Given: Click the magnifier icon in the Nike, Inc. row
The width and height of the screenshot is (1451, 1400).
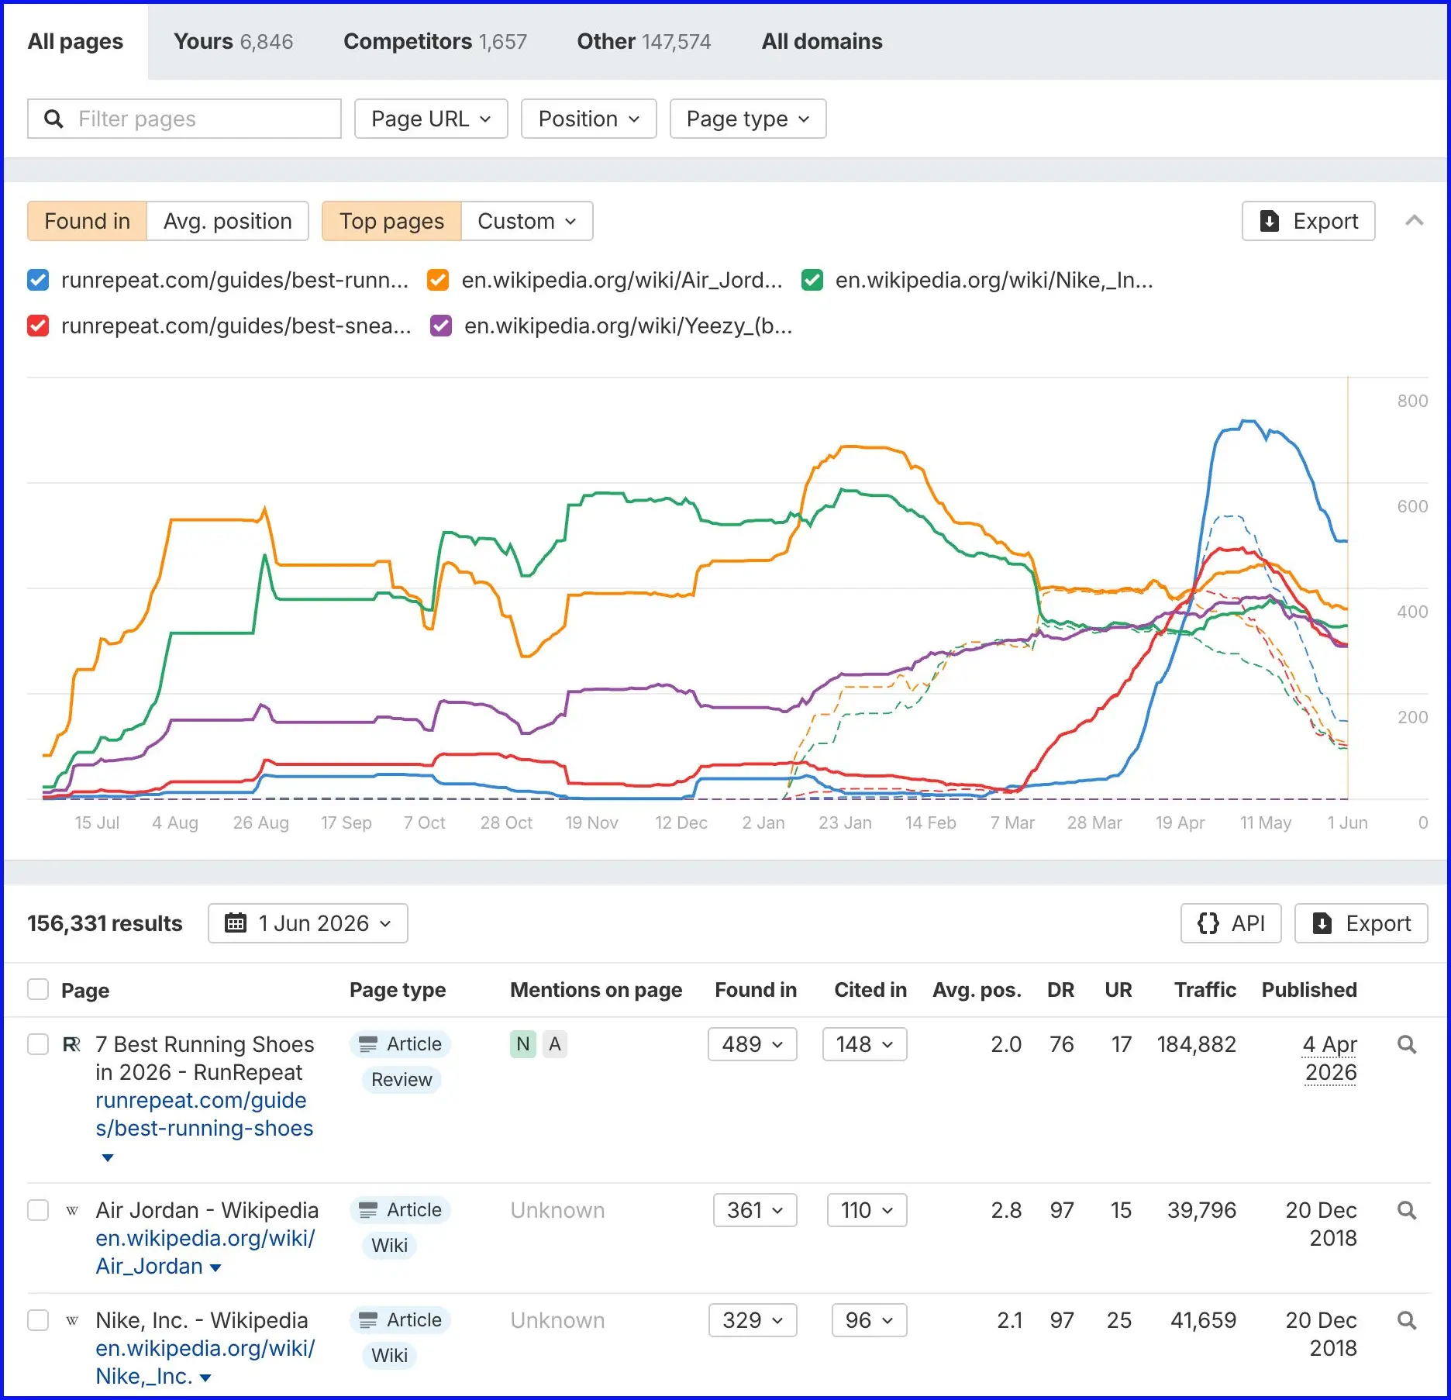Looking at the screenshot, I should 1407,1320.
